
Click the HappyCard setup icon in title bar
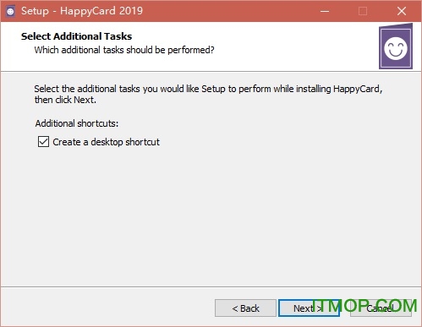pos(10,11)
